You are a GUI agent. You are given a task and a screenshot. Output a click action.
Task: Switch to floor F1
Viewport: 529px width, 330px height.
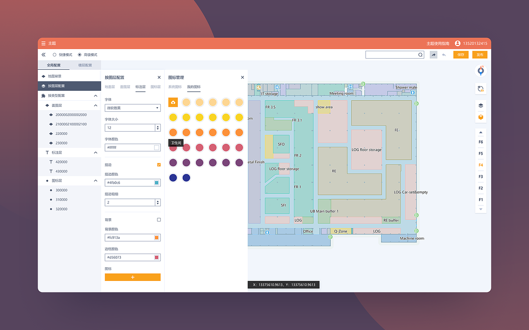481,200
